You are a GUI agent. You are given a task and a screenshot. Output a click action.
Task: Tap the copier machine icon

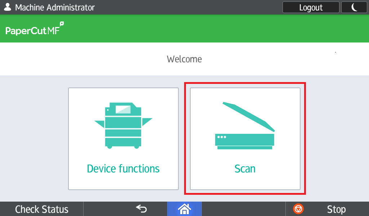click(123, 125)
